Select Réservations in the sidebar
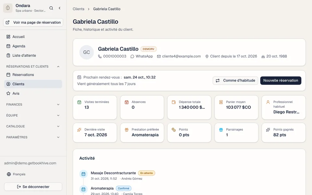The height and width of the screenshot is (195, 312). 33,75
